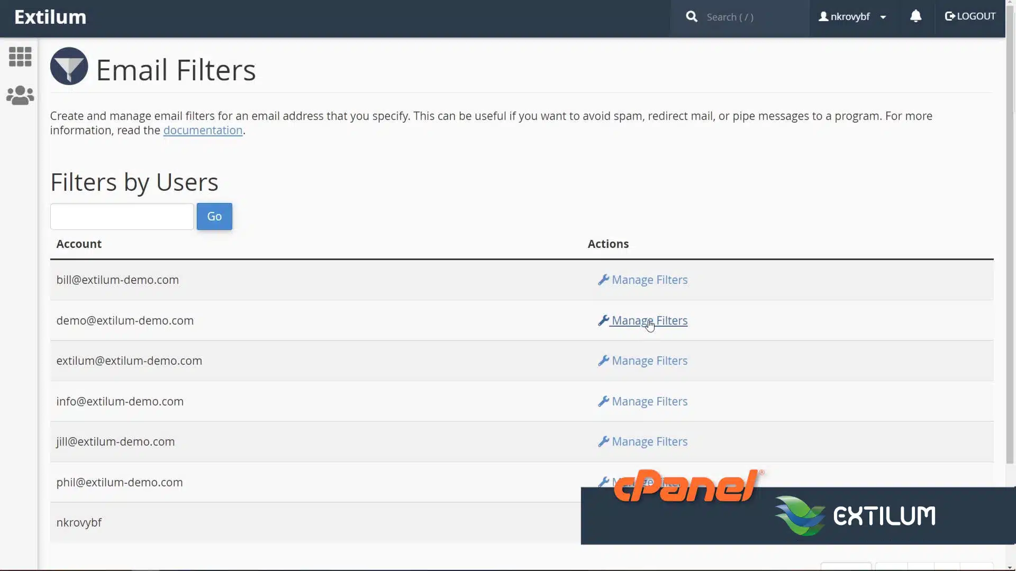This screenshot has width=1016, height=571.
Task: Click the Email Filters funnel icon
Action: click(x=69, y=66)
